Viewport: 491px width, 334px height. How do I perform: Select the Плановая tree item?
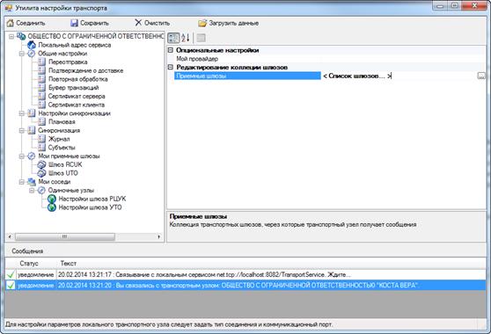[62, 121]
